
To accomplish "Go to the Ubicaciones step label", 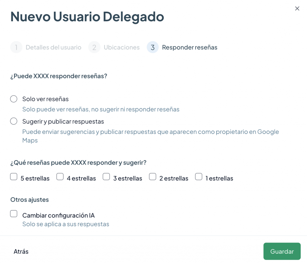I will (x=121, y=47).
